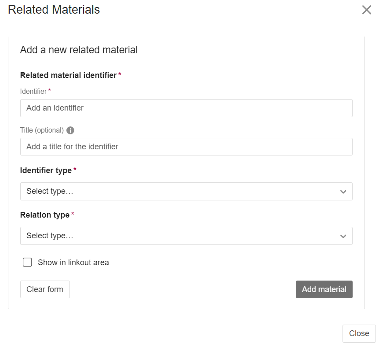Click the "Related Materials" dialog title
The width and height of the screenshot is (379, 344).
(54, 10)
